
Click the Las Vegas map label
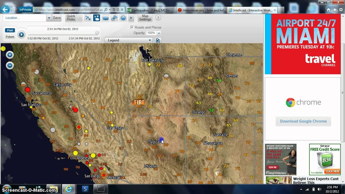tap(115, 128)
